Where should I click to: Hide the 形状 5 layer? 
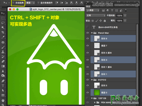[x=87, y=85]
